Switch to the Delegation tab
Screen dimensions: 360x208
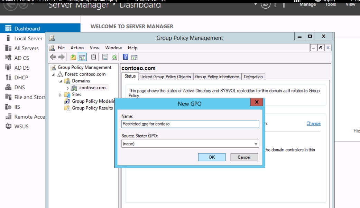coord(253,77)
